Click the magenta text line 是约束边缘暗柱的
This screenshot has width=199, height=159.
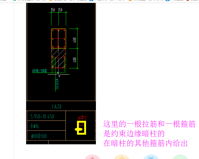pos(134,134)
